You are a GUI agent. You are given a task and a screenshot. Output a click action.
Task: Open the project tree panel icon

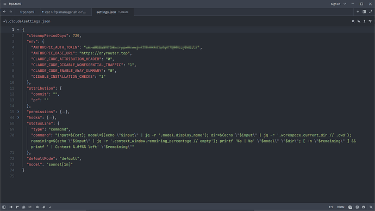click(11, 207)
